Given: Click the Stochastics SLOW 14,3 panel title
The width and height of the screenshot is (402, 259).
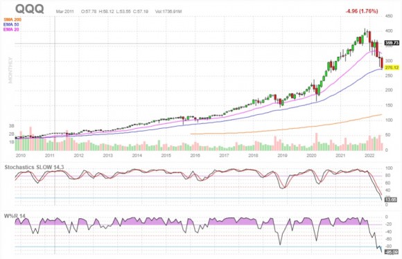Looking at the screenshot, I should pyautogui.click(x=34, y=168).
